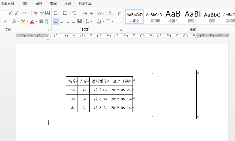Expand the shading color dropdown arrow
The width and height of the screenshot is (235, 141).
[x=103, y=21]
